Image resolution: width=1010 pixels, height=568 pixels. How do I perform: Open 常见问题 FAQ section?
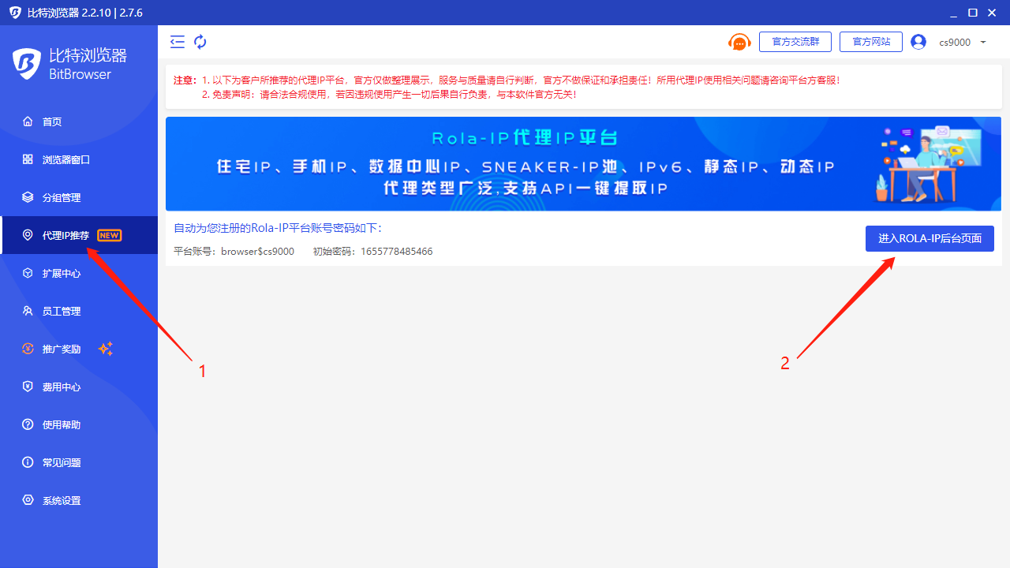[62, 462]
